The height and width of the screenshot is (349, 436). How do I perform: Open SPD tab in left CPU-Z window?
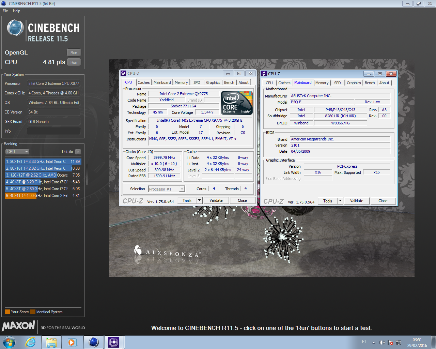[197, 82]
